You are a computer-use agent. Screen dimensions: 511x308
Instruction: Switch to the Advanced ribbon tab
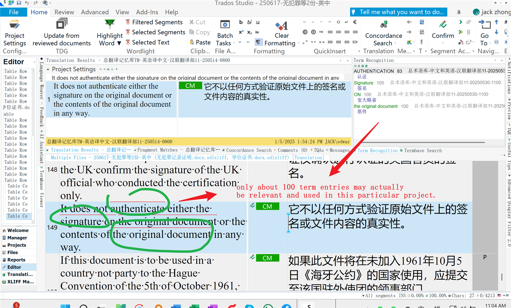(x=95, y=12)
